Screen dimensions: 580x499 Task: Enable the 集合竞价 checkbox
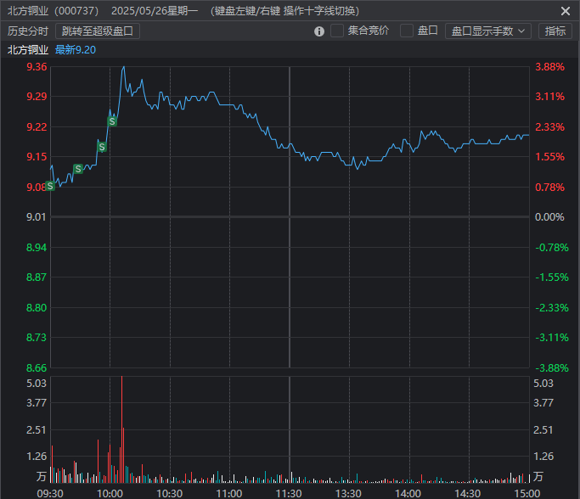(337, 31)
